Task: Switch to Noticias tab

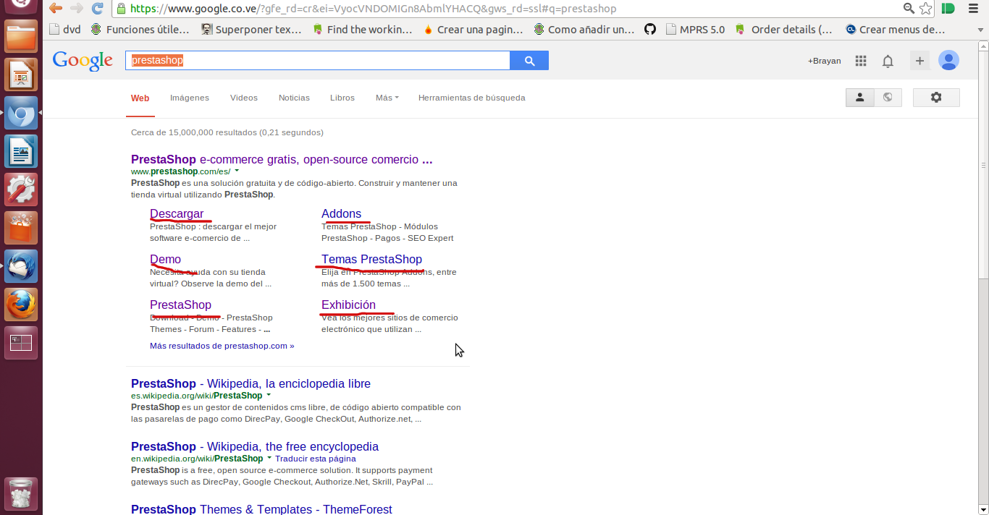Action: [294, 98]
